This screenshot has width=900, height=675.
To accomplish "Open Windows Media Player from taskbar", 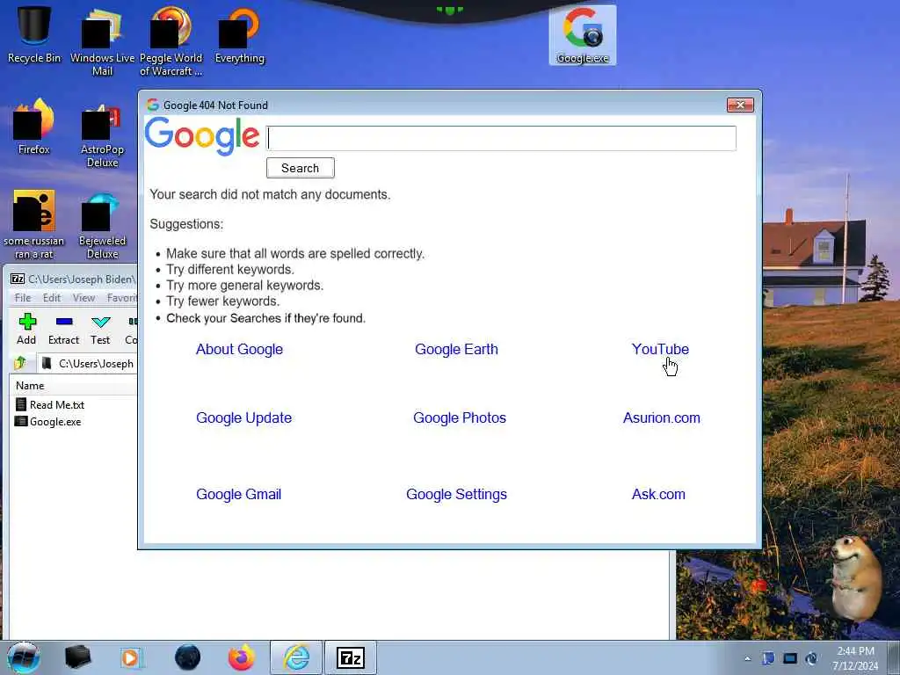I will click(130, 657).
